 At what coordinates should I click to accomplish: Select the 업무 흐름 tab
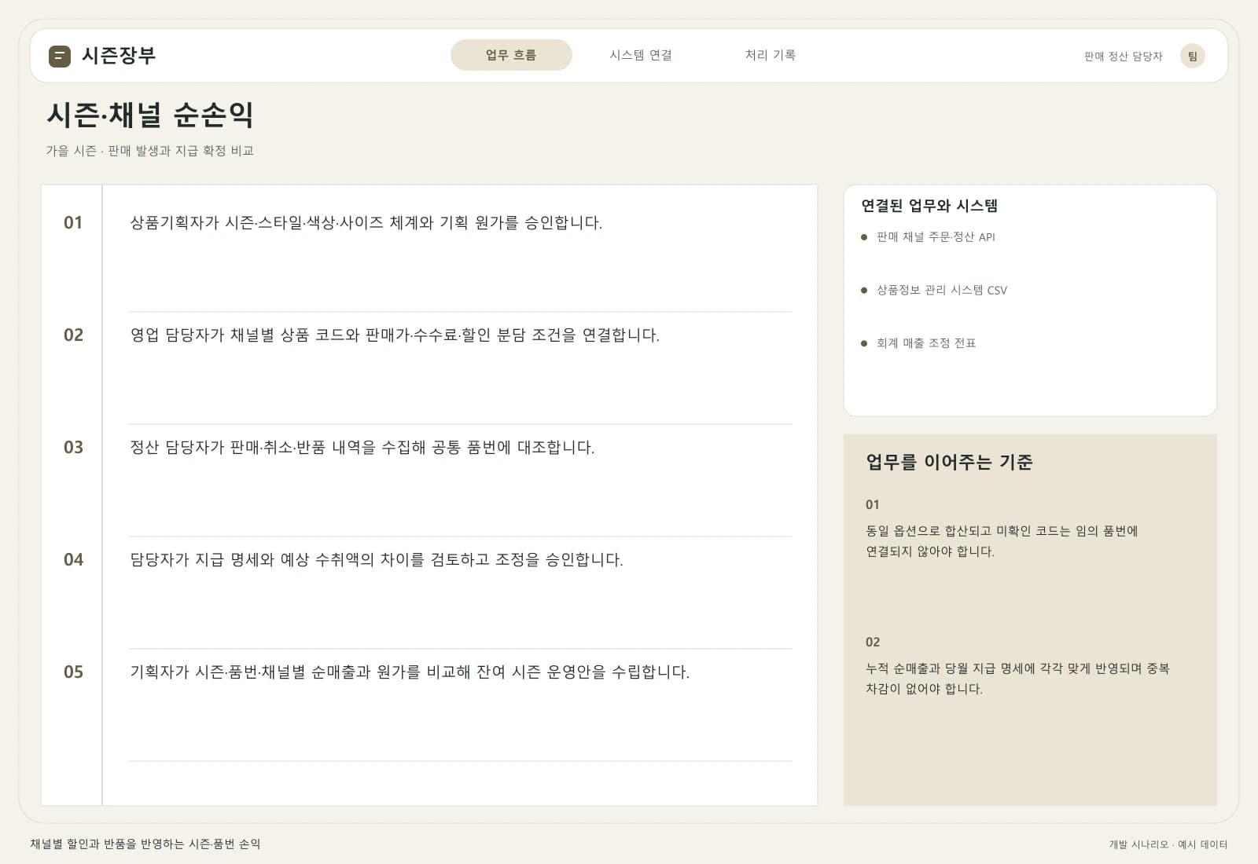click(511, 55)
